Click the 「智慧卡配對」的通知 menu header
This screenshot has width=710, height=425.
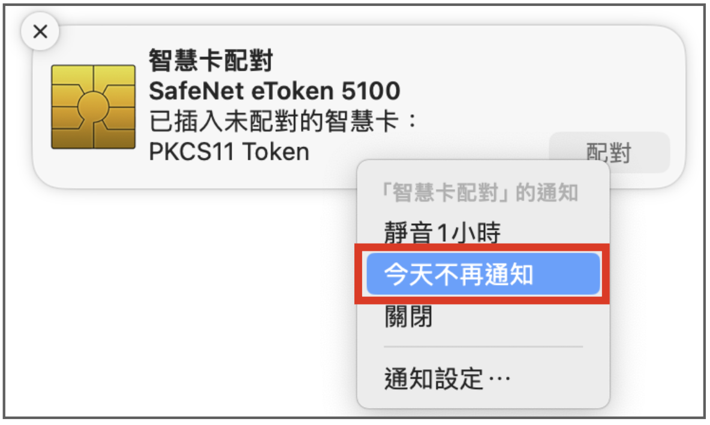[x=480, y=193]
